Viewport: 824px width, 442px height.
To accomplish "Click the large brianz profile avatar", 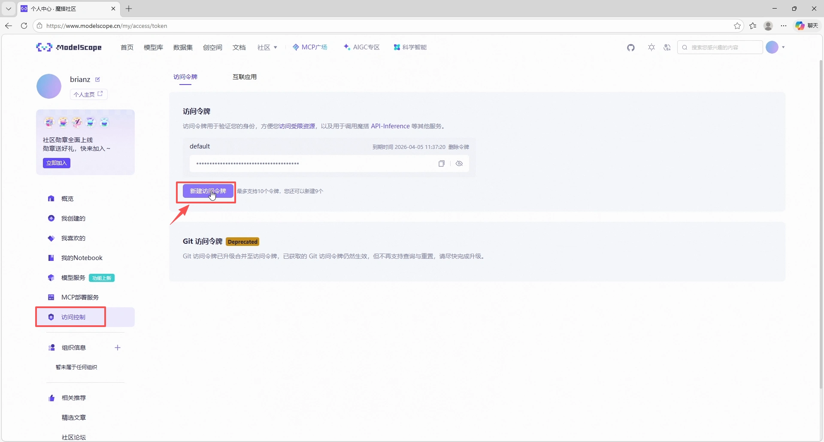I will click(49, 86).
